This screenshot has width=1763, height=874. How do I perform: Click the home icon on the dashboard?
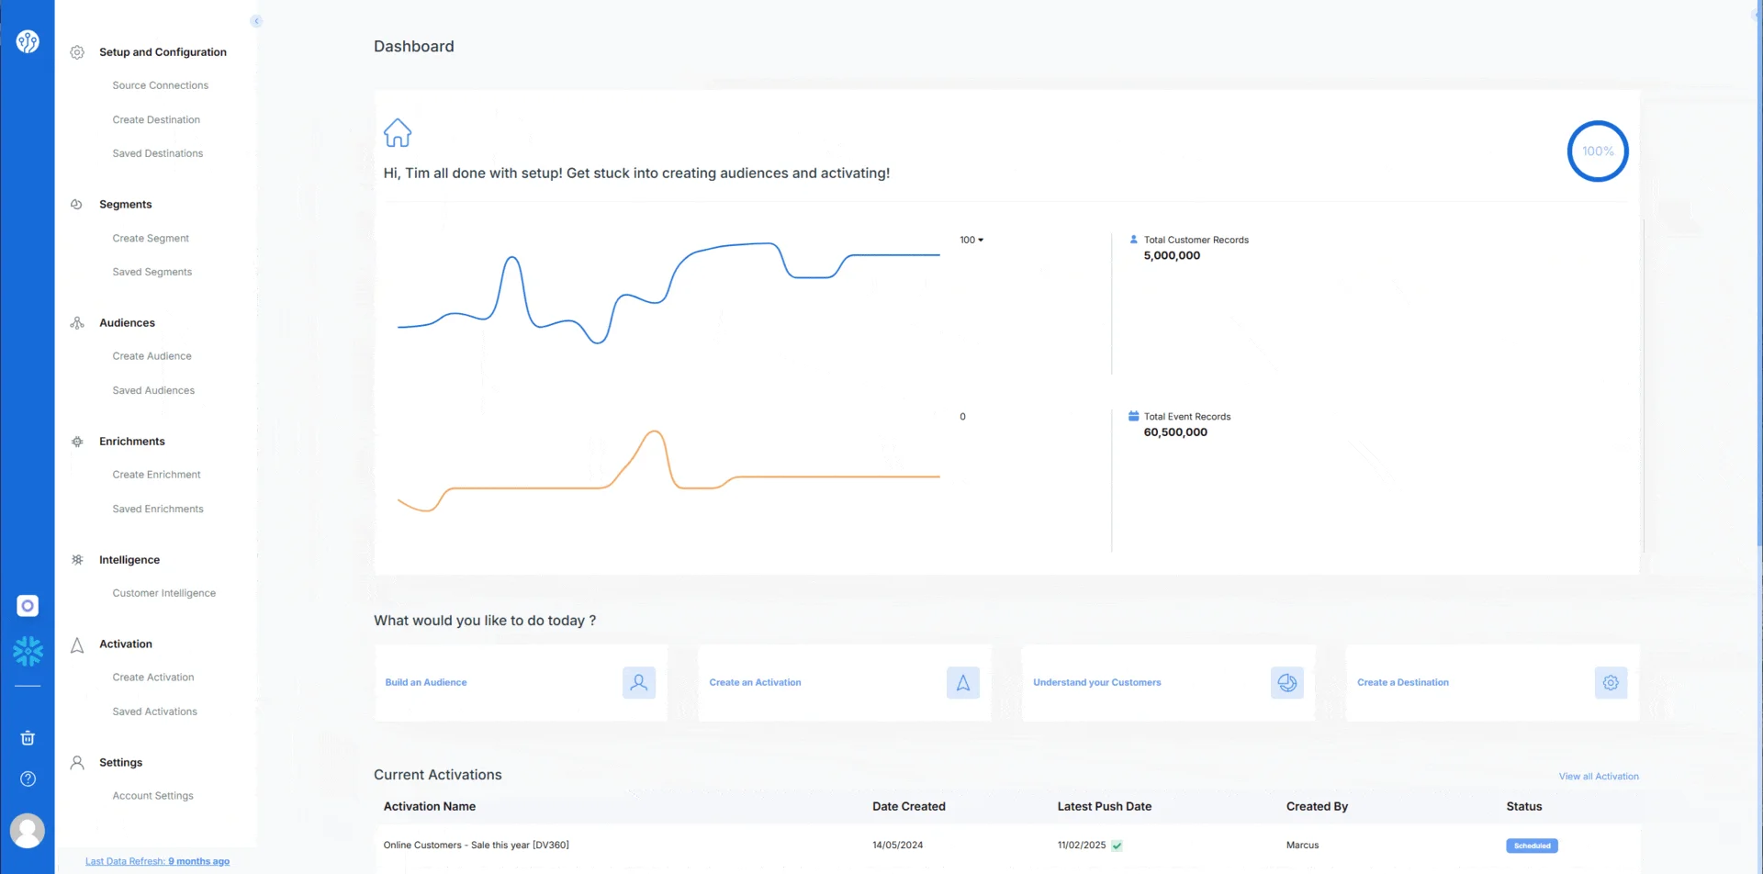click(398, 133)
